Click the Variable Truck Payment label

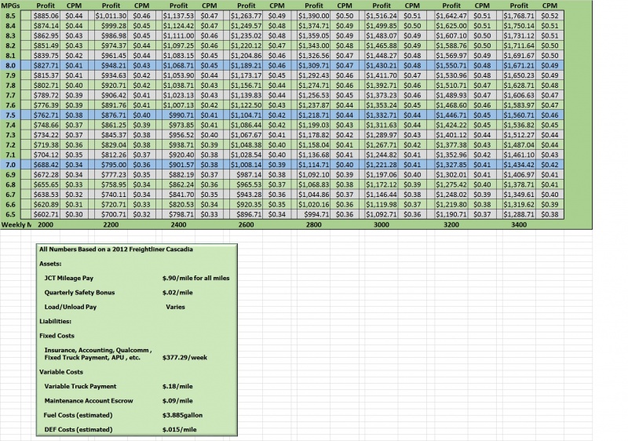point(81,386)
